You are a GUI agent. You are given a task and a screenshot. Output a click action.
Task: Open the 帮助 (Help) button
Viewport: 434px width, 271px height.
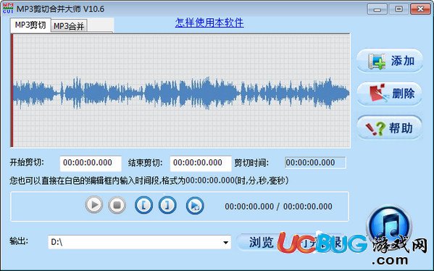[x=389, y=128]
